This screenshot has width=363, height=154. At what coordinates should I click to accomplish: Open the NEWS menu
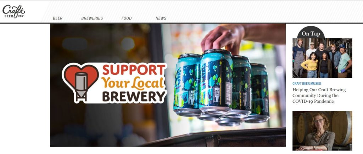(x=161, y=18)
